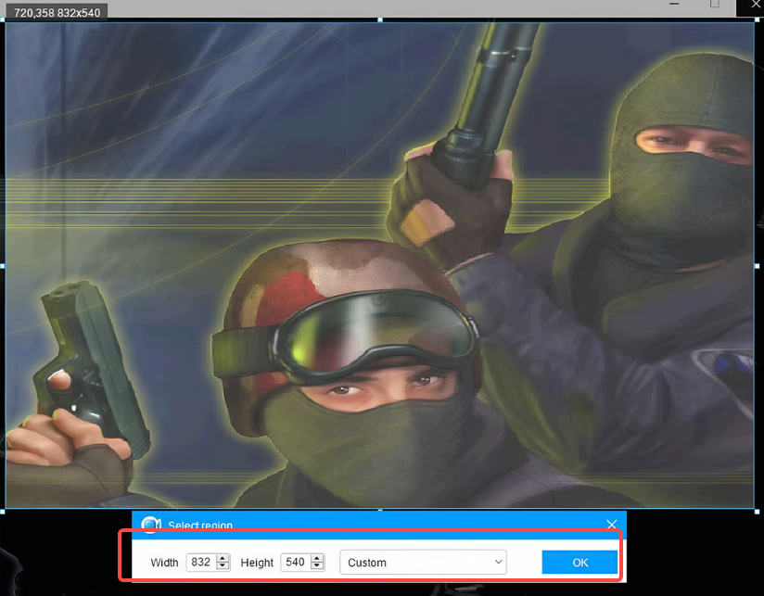Click the bottom-left corner selection handle

(3, 512)
